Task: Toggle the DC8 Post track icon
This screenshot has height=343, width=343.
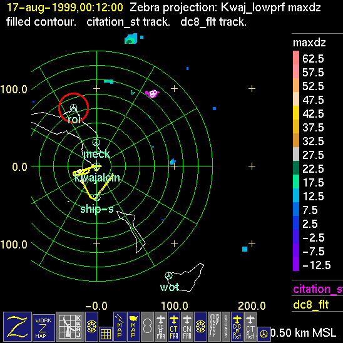Action: click(x=237, y=327)
